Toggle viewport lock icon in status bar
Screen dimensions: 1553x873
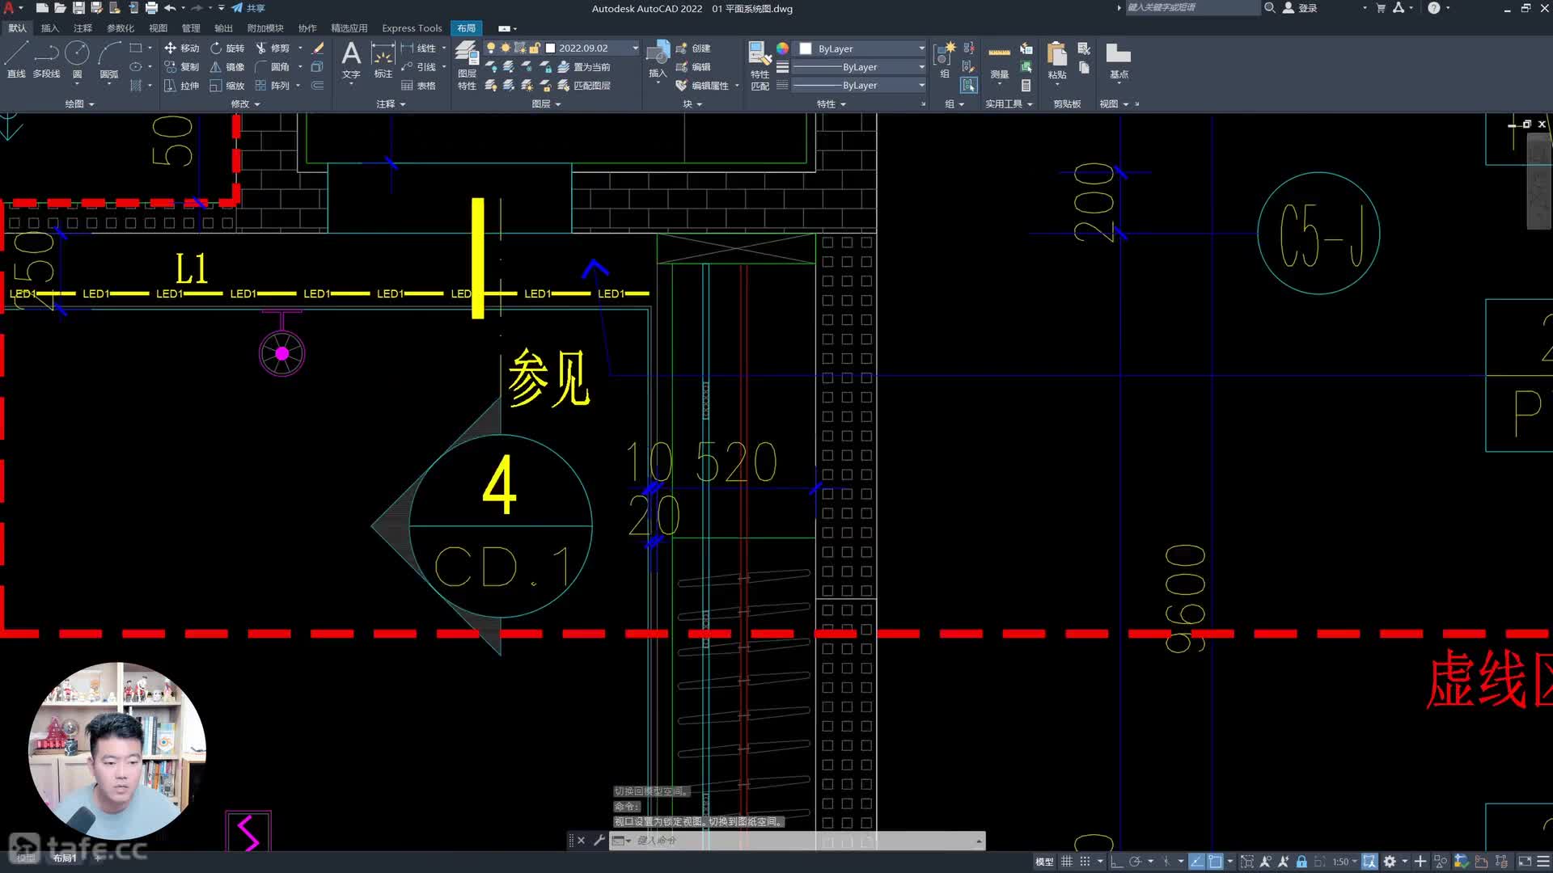(x=1301, y=862)
